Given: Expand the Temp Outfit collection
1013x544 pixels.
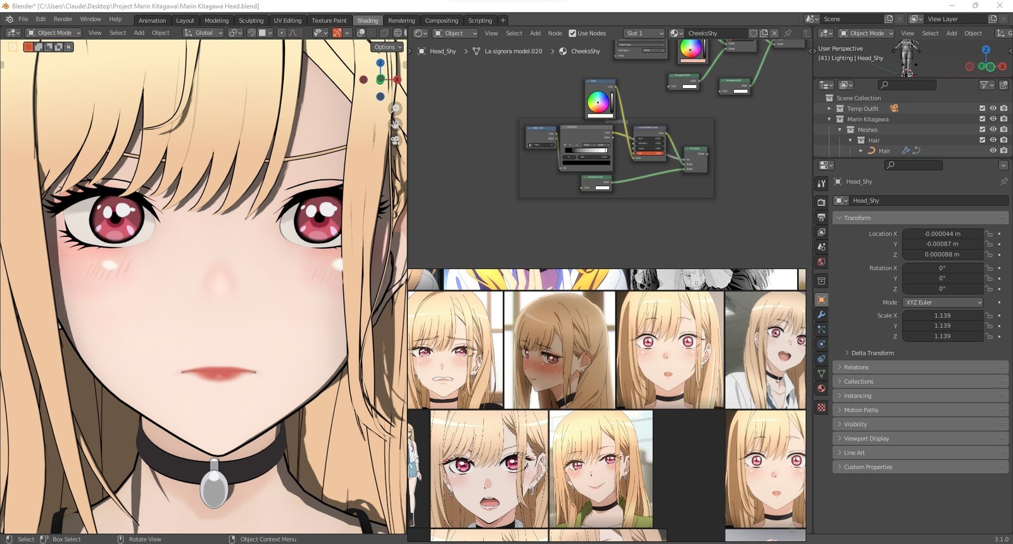Looking at the screenshot, I should click(829, 108).
